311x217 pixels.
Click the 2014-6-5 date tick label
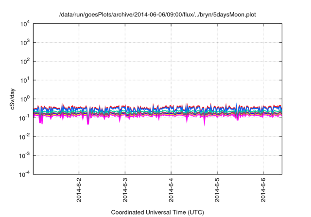pos(217,190)
